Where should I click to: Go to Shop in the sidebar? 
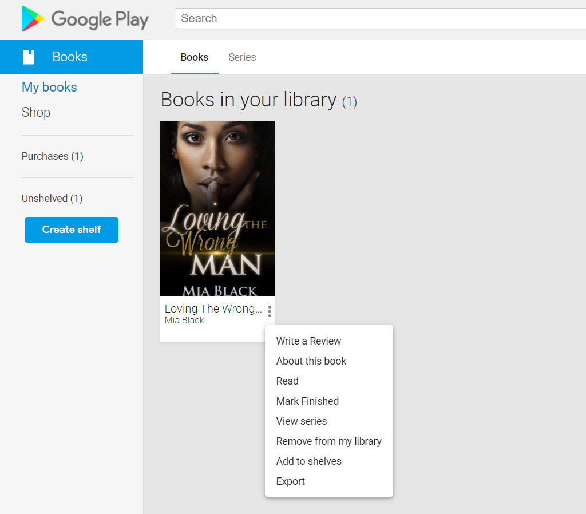click(36, 112)
